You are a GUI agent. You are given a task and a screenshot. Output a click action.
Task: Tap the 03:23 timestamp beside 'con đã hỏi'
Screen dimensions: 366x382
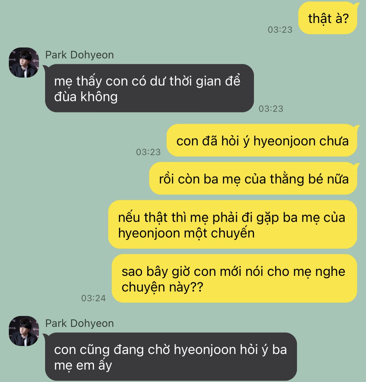pyautogui.click(x=148, y=152)
